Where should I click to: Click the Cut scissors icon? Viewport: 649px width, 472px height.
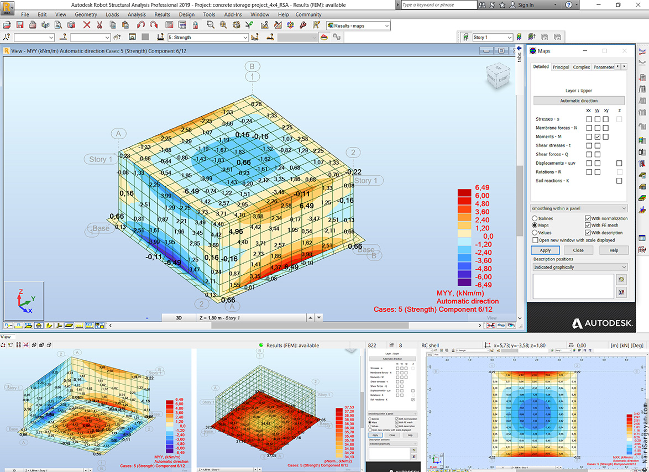(100, 25)
